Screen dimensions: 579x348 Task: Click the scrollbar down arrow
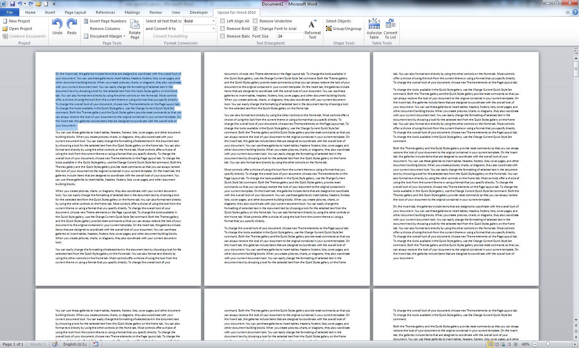[576, 320]
